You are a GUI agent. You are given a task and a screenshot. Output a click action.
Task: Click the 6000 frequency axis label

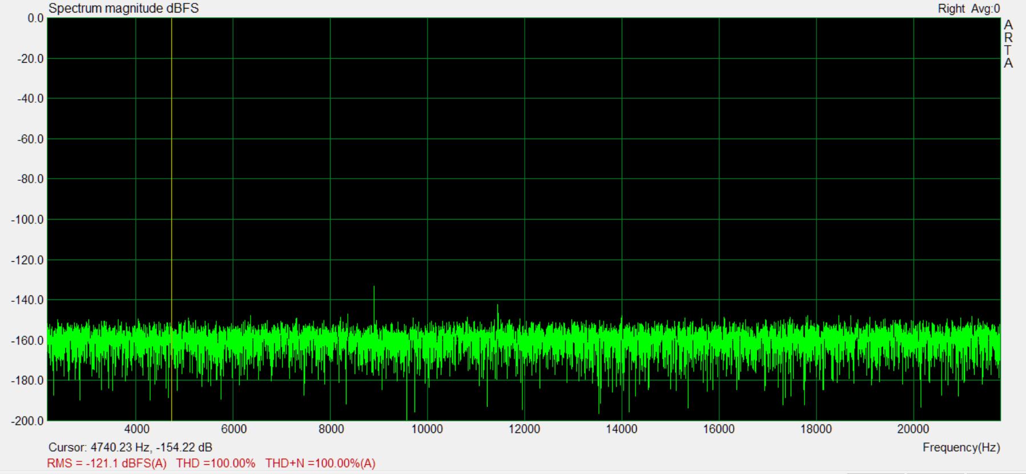coord(234,430)
